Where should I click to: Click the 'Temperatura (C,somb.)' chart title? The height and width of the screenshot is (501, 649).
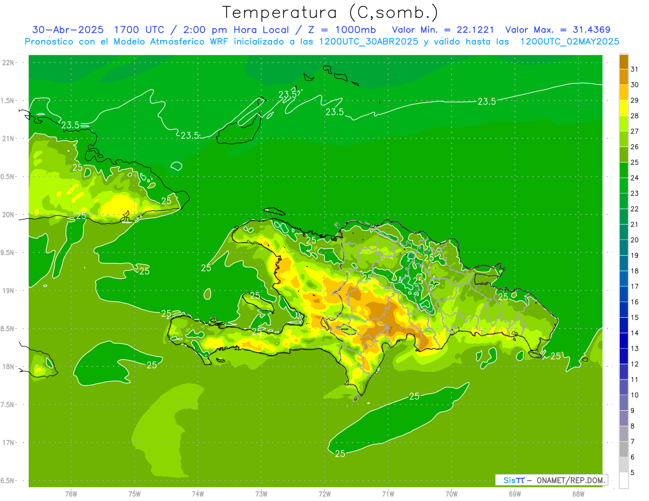330,12
